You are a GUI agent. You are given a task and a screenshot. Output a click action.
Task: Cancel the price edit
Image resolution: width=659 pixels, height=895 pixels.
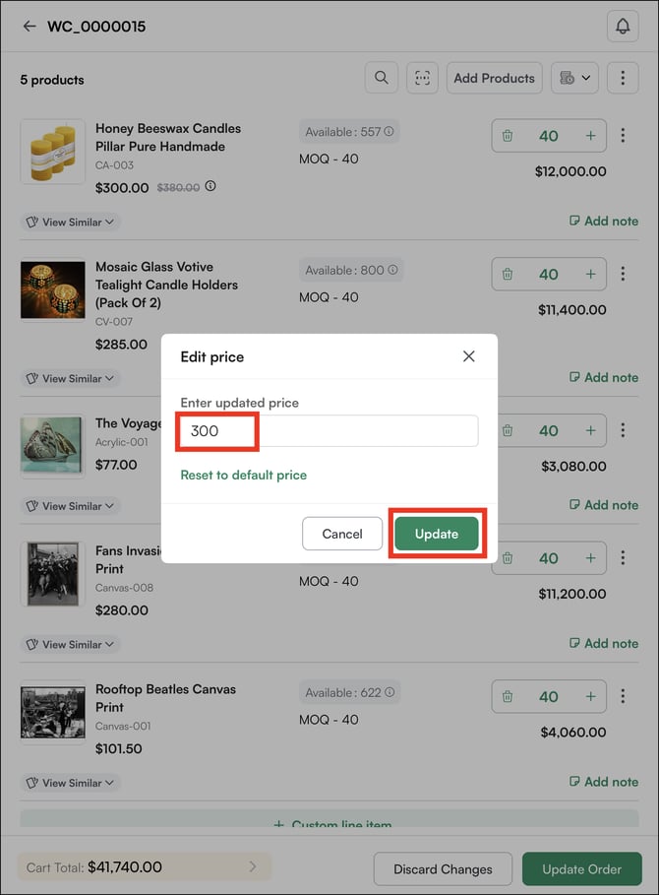[x=342, y=534]
